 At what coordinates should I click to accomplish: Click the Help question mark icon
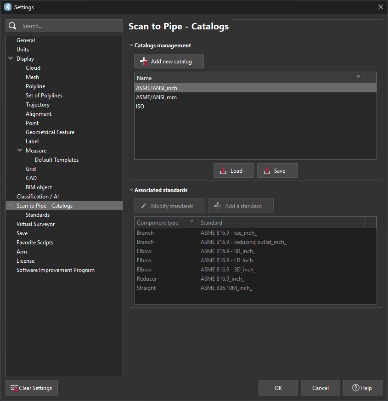click(x=355, y=388)
